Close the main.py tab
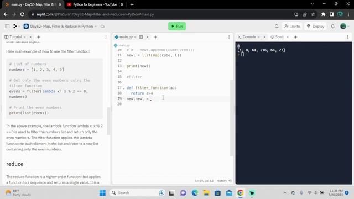Viewport: 354px width, 199px height. [x=148, y=37]
